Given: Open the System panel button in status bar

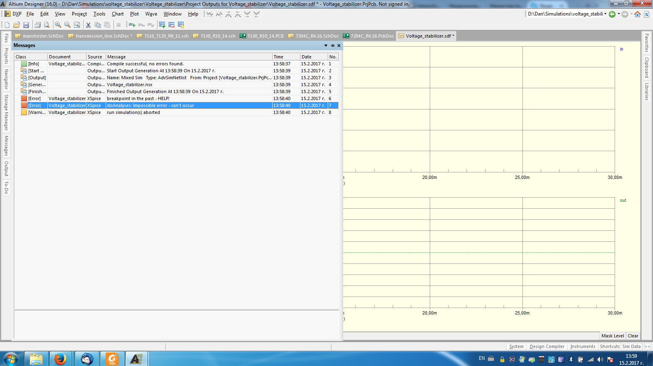Looking at the screenshot, I should point(516,346).
